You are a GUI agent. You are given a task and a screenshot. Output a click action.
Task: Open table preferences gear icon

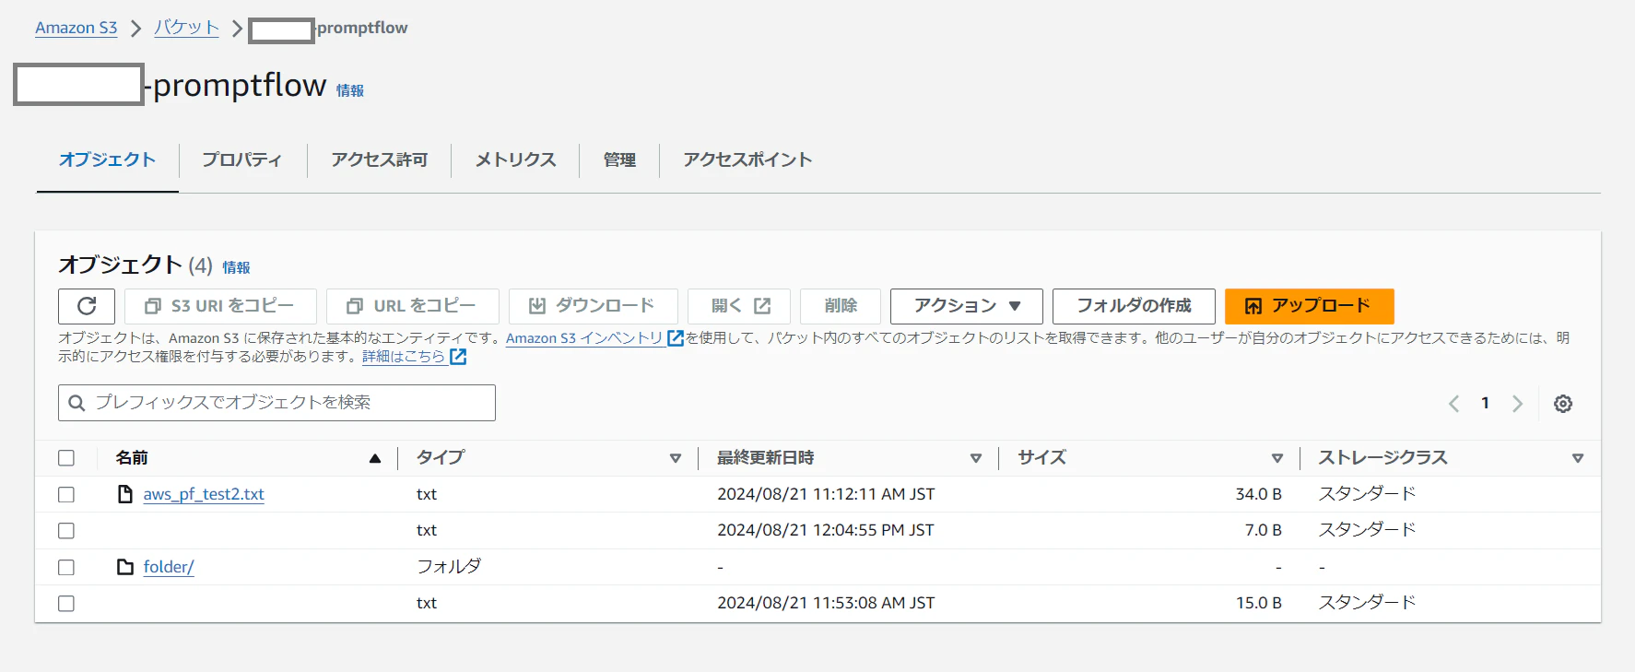pos(1563,404)
